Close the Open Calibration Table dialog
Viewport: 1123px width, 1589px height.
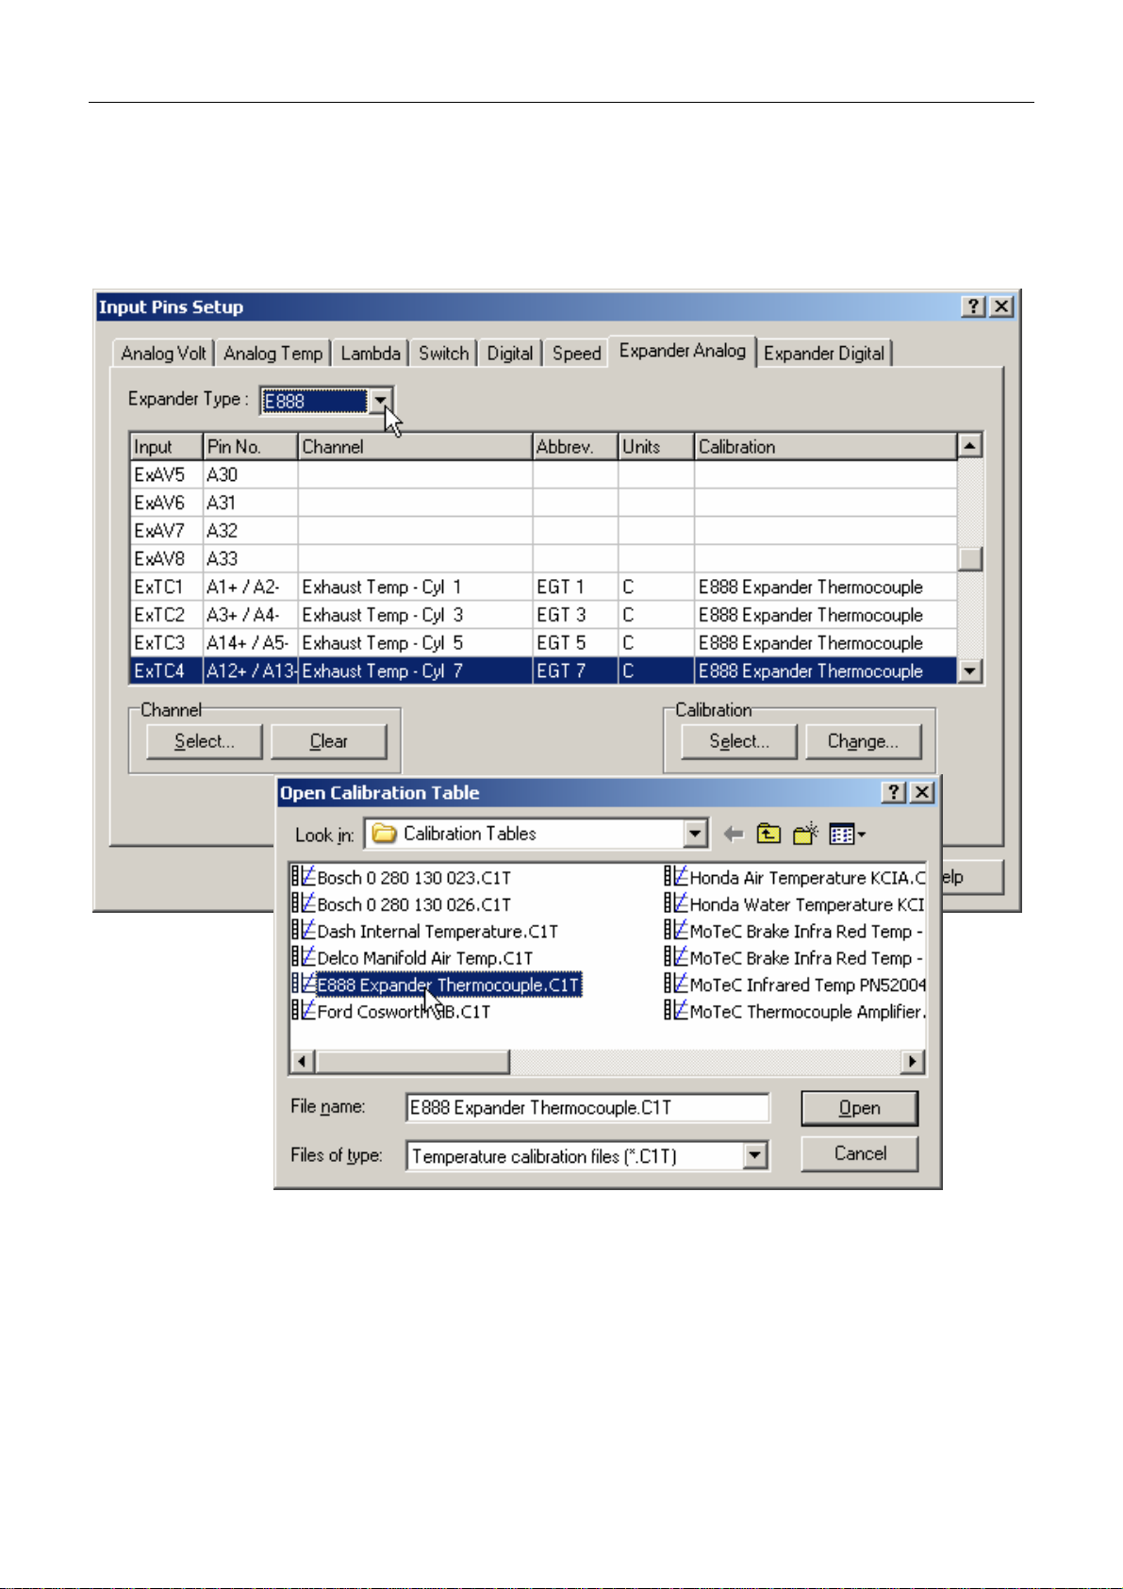[922, 792]
